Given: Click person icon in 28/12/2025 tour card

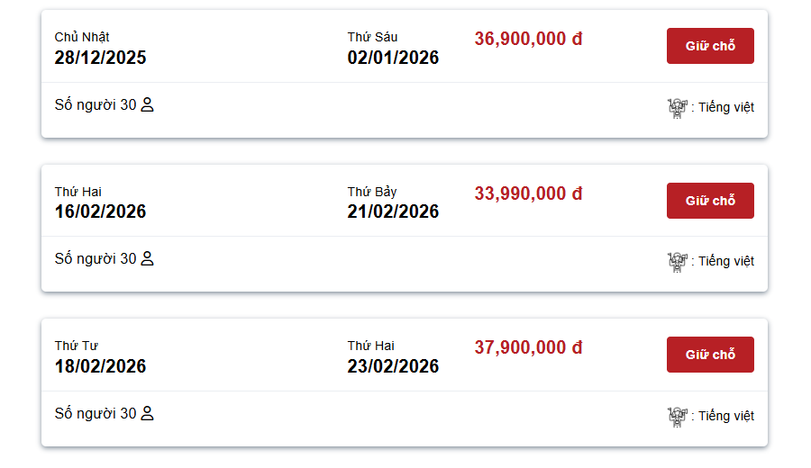Looking at the screenshot, I should [148, 104].
